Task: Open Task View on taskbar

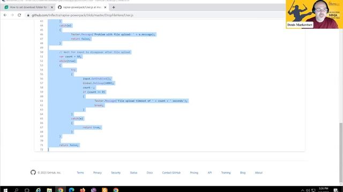Action: pyautogui.click(x=27, y=190)
